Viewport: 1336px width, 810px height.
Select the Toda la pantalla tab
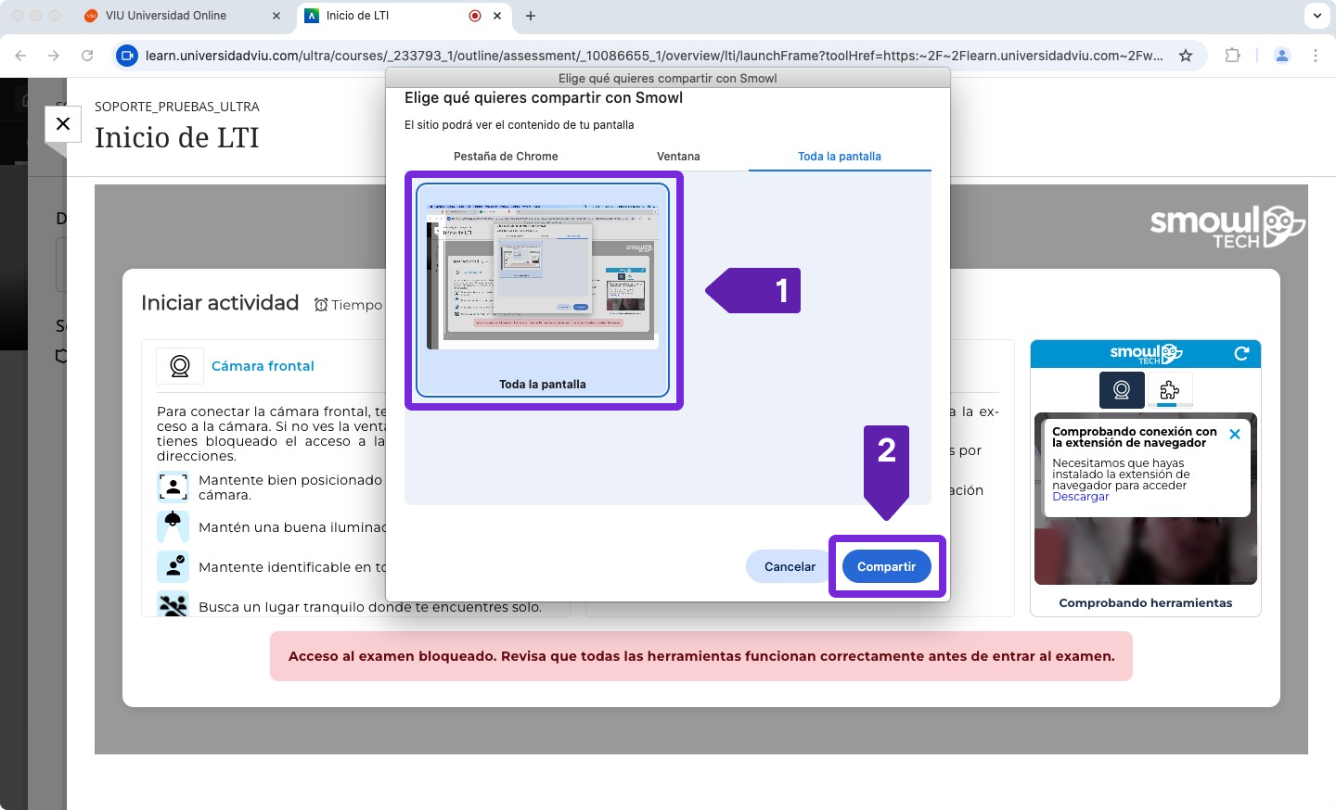pyautogui.click(x=839, y=157)
